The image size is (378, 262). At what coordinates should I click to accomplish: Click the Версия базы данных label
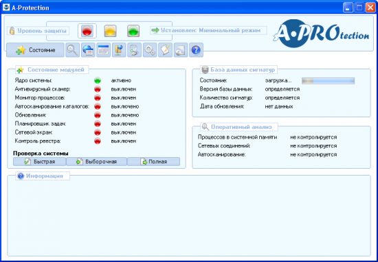tap(226, 89)
